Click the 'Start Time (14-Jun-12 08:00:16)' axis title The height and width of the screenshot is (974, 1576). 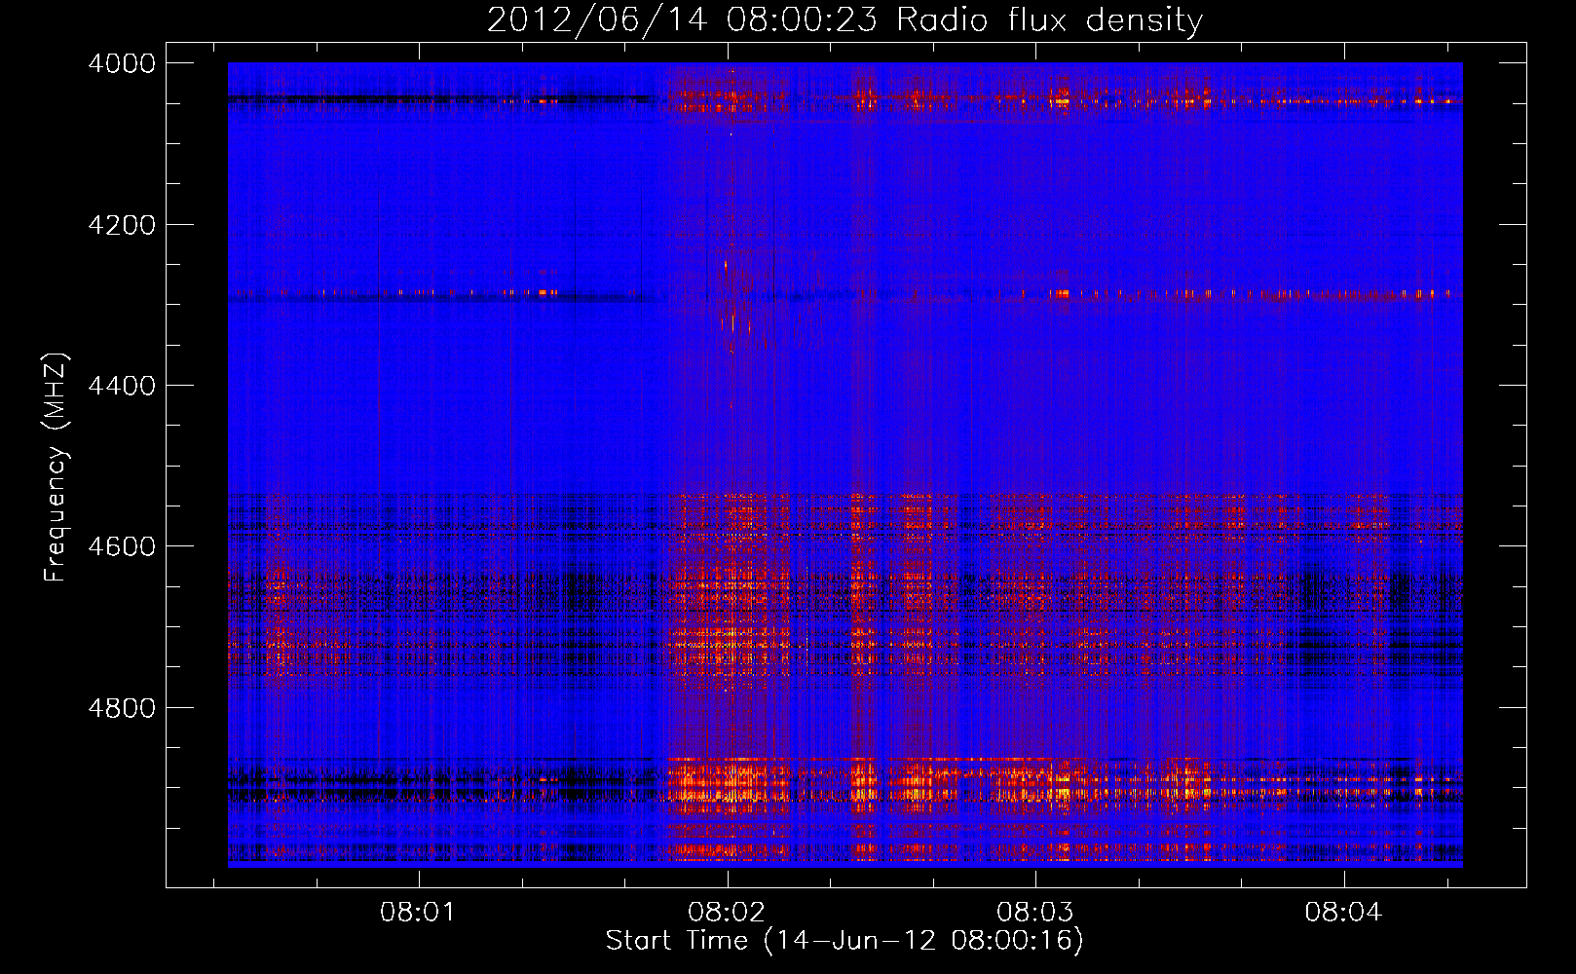[x=844, y=941]
